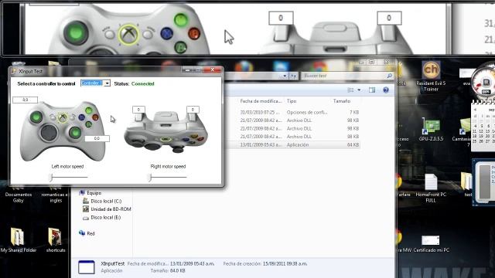
Task: Click the 7 KB size cell
Action: (354, 112)
